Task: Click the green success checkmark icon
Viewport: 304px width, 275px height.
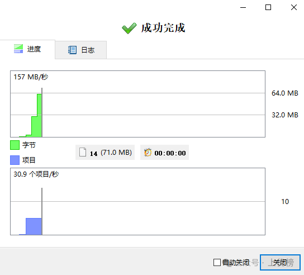Action: (x=129, y=28)
